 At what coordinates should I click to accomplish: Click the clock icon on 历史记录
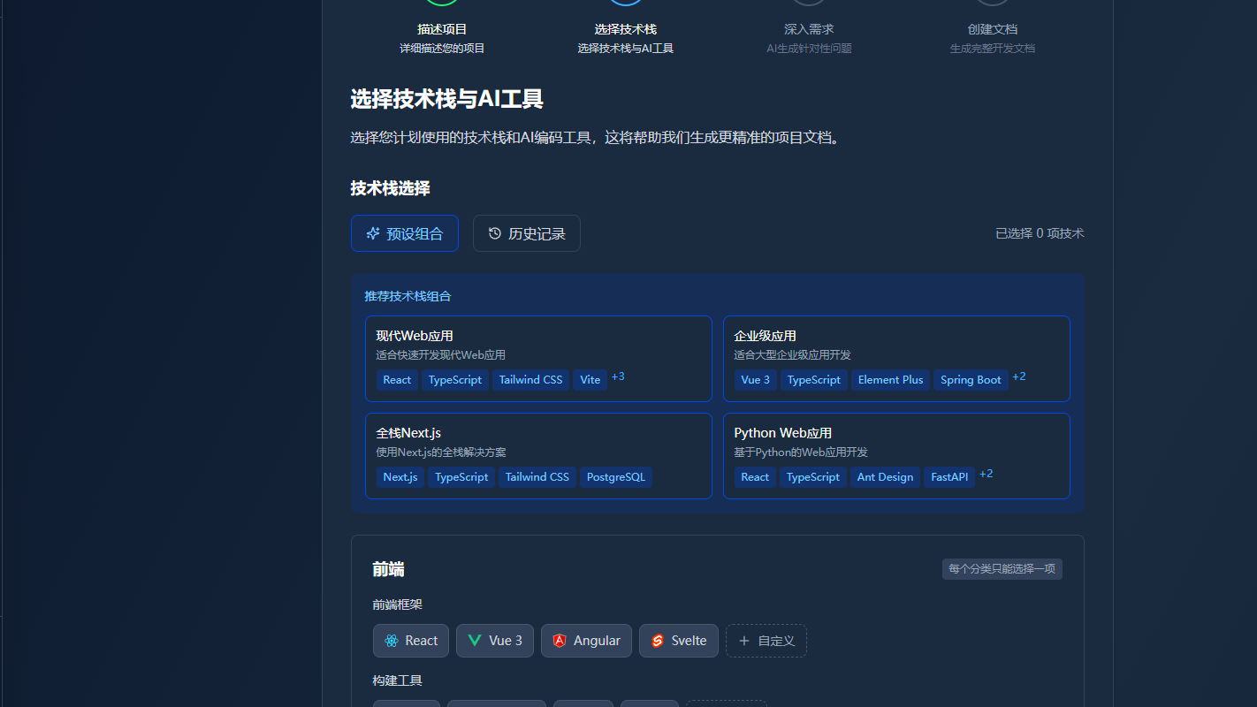pyautogui.click(x=495, y=233)
